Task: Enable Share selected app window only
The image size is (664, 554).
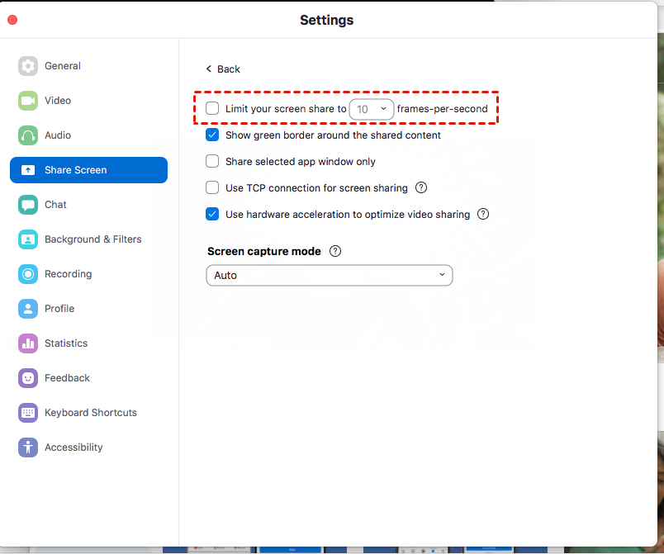Action: coord(212,161)
